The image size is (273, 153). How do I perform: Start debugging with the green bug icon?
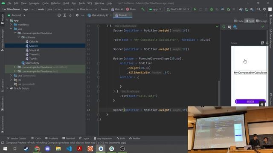click(x=212, y=9)
